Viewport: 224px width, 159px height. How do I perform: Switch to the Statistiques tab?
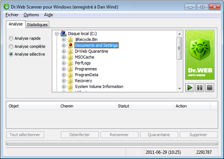[37, 25]
